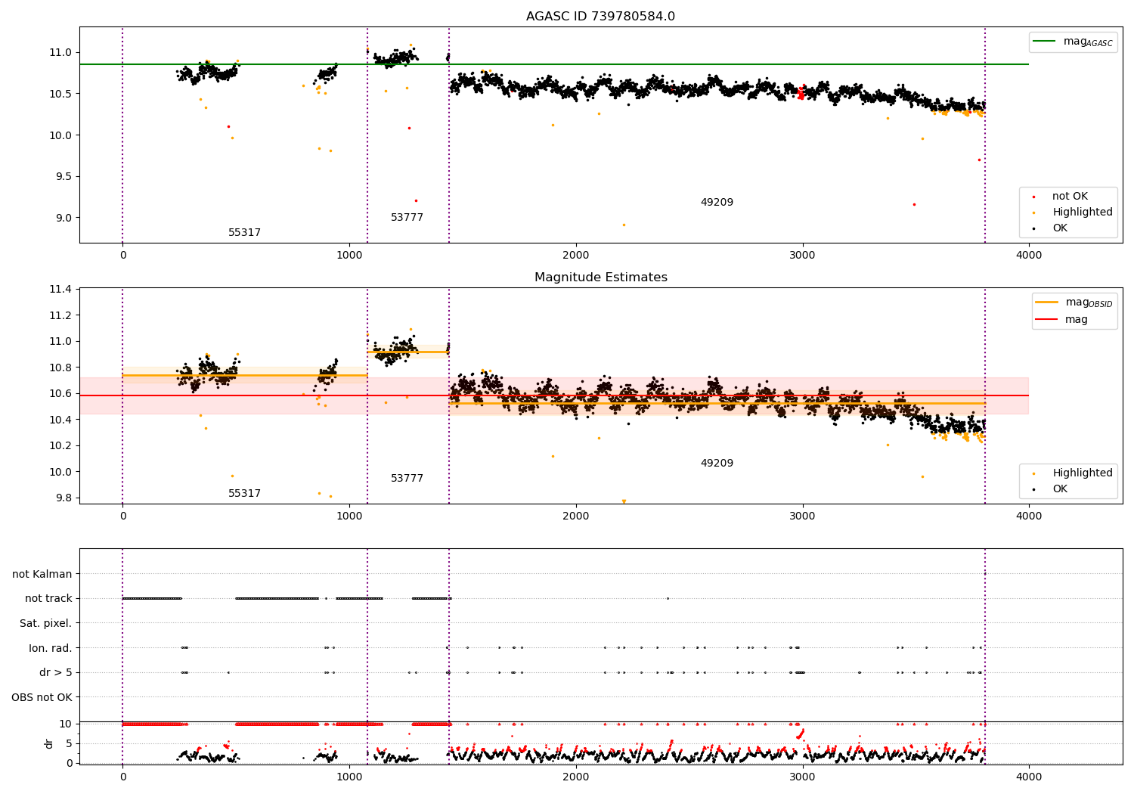Click the 2000 x-axis tick under top plot

pyautogui.click(x=576, y=255)
